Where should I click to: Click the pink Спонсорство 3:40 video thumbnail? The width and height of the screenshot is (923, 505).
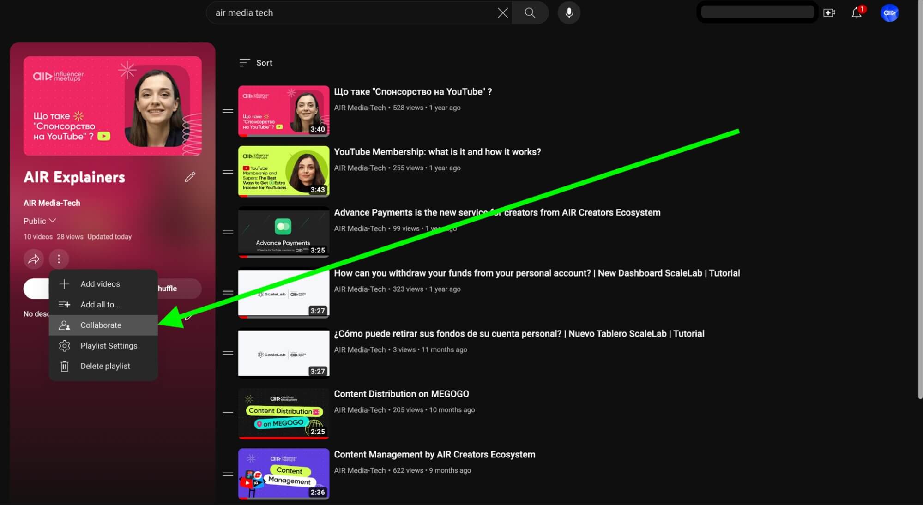point(284,111)
